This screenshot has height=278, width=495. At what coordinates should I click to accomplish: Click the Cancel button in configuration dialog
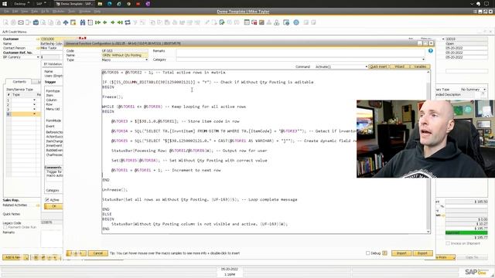tap(97, 253)
